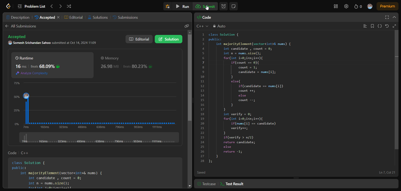
Task: Select the Runtime stats card
Action: click(x=52, y=65)
